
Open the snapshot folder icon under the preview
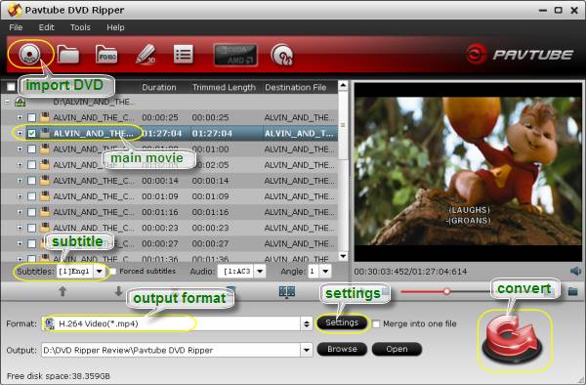coord(573,291)
